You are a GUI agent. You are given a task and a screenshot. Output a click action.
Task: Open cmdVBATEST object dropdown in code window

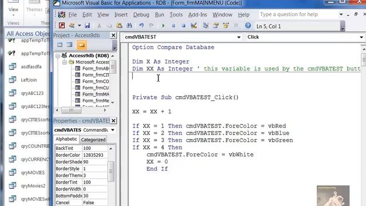(239, 37)
